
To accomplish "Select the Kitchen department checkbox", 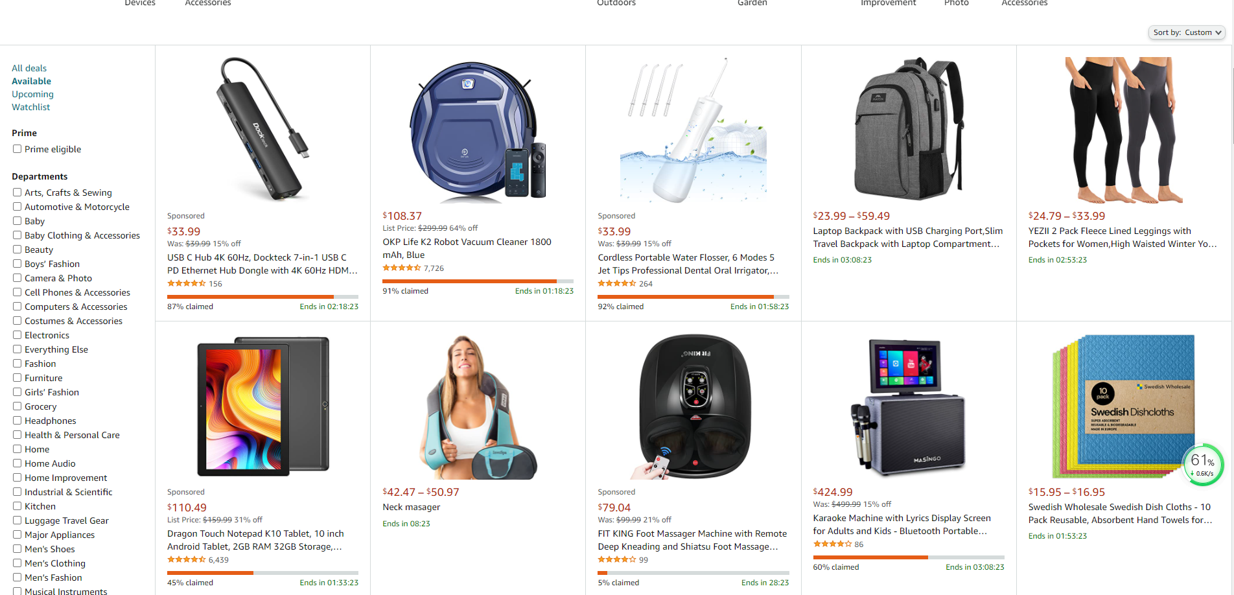I will (x=17, y=506).
